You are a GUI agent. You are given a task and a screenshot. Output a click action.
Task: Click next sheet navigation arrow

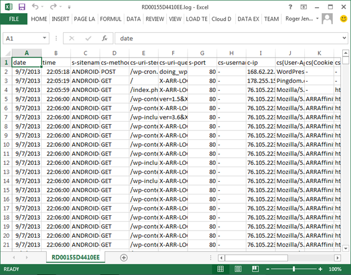27,257
